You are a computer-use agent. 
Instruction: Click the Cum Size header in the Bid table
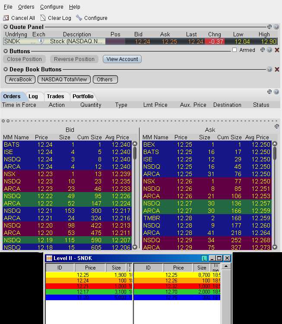(89, 137)
